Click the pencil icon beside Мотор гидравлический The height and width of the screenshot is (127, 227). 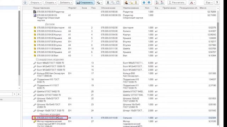pyautogui.click(x=35, y=121)
